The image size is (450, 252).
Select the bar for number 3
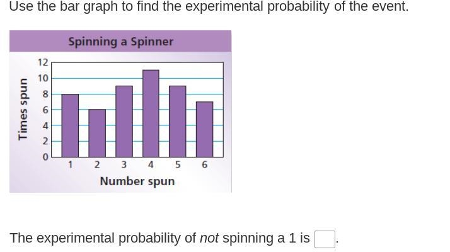124,122
